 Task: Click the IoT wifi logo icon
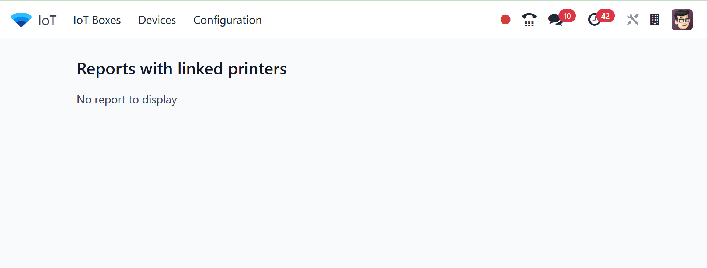[21, 20]
